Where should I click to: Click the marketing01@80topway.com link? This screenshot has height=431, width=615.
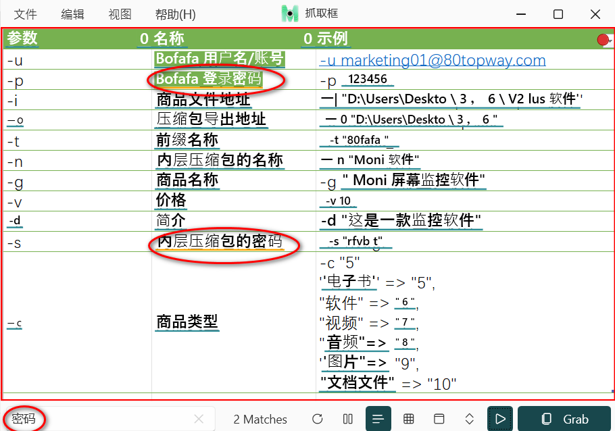pos(433,60)
